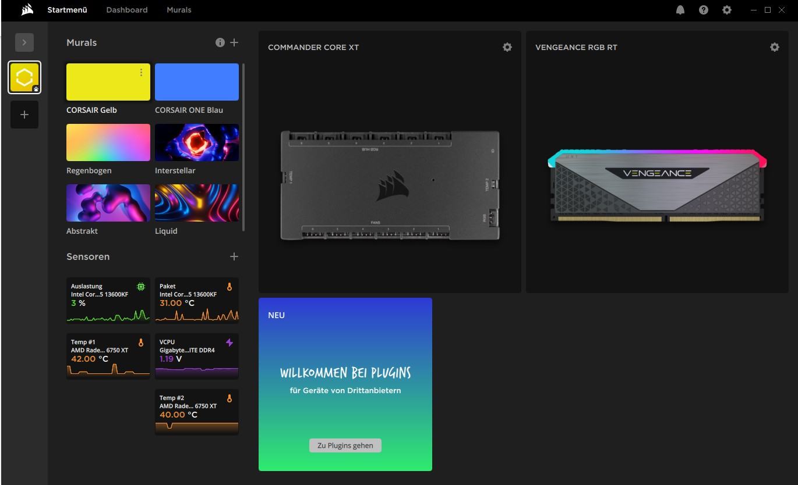Select the CORSAIR Gelb yellow mural
The image size is (798, 485).
point(108,82)
